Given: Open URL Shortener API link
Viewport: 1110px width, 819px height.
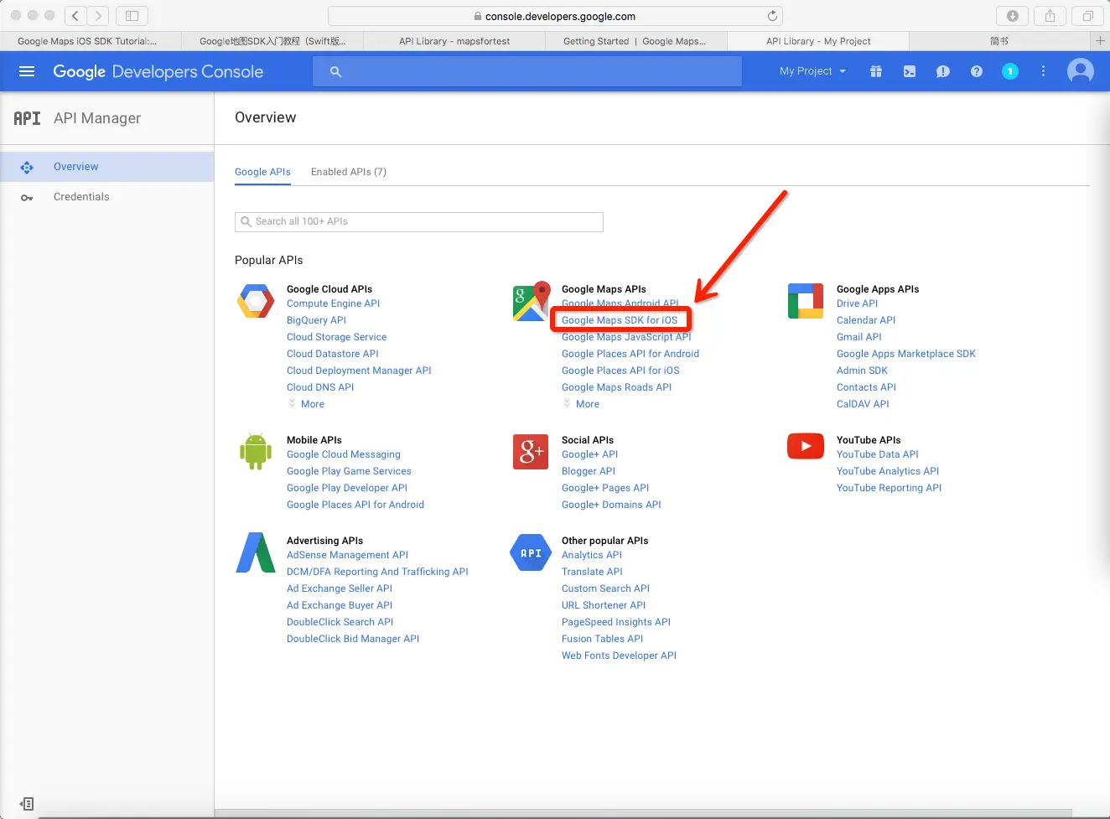Looking at the screenshot, I should (x=604, y=605).
